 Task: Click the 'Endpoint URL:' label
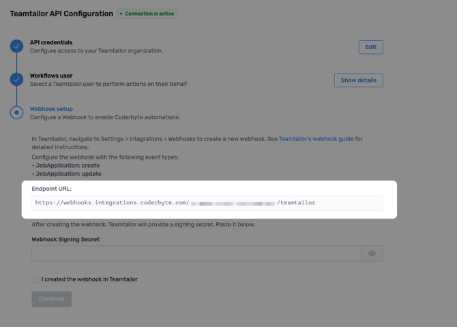[51, 189]
